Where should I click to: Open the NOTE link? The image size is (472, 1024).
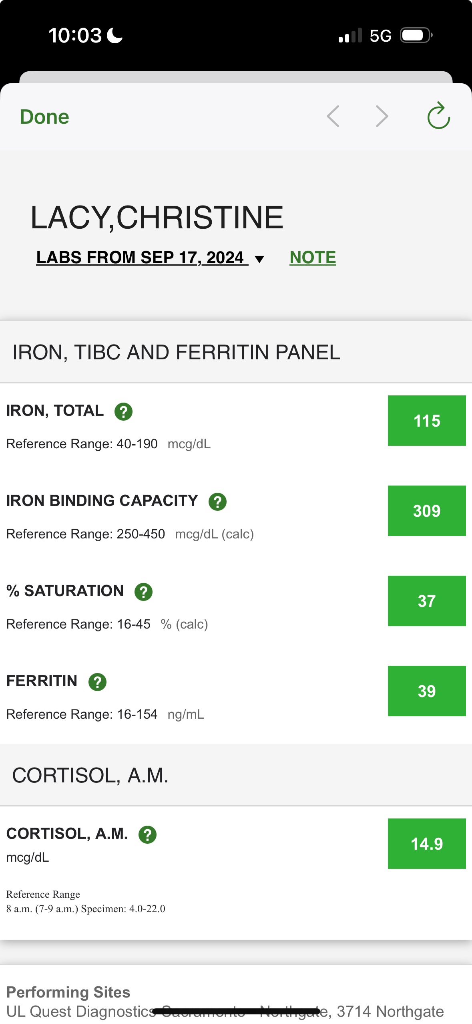coord(313,258)
